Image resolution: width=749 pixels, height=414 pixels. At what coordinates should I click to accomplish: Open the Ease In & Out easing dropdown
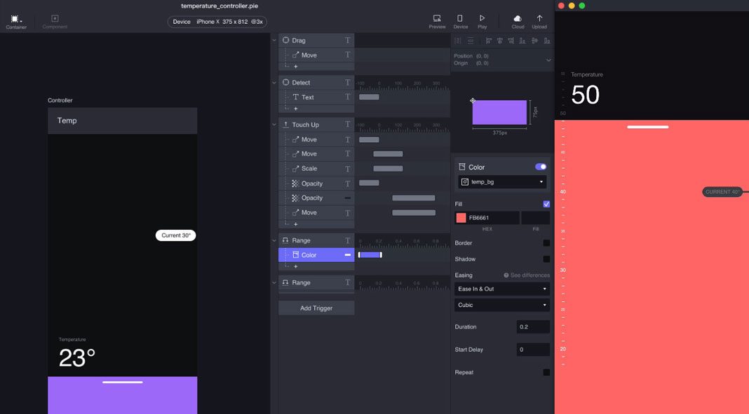[x=501, y=288]
